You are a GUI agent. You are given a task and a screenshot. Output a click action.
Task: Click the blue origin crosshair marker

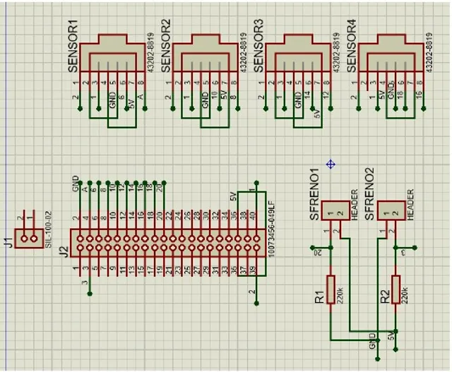[x=330, y=164]
